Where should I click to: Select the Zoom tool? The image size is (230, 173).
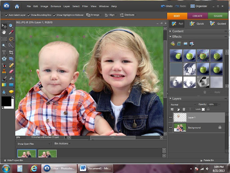tap(11, 26)
